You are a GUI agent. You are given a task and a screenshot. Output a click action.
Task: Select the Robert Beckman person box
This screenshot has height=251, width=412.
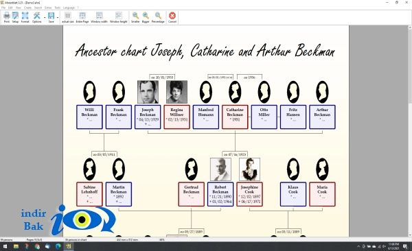[x=220, y=194]
